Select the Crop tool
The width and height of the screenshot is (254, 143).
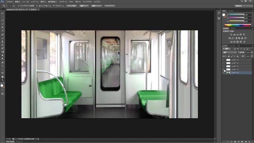click(x=2, y=27)
